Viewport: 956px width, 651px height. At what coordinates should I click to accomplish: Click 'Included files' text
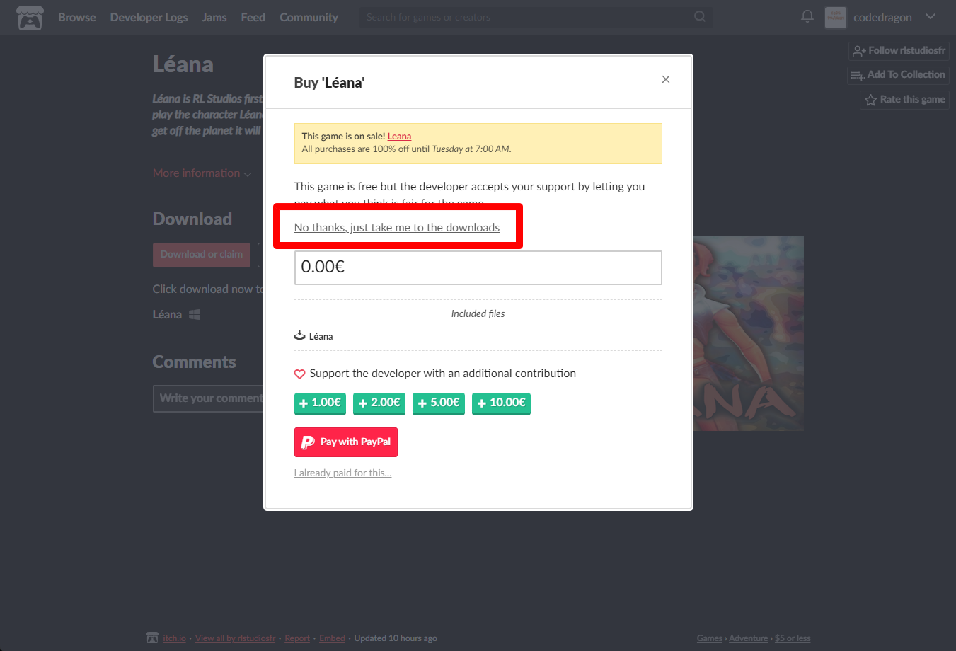click(478, 313)
